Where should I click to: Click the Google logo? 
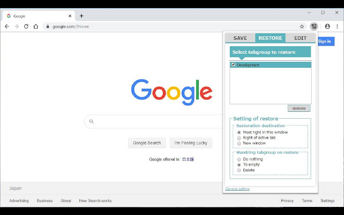tap(171, 92)
